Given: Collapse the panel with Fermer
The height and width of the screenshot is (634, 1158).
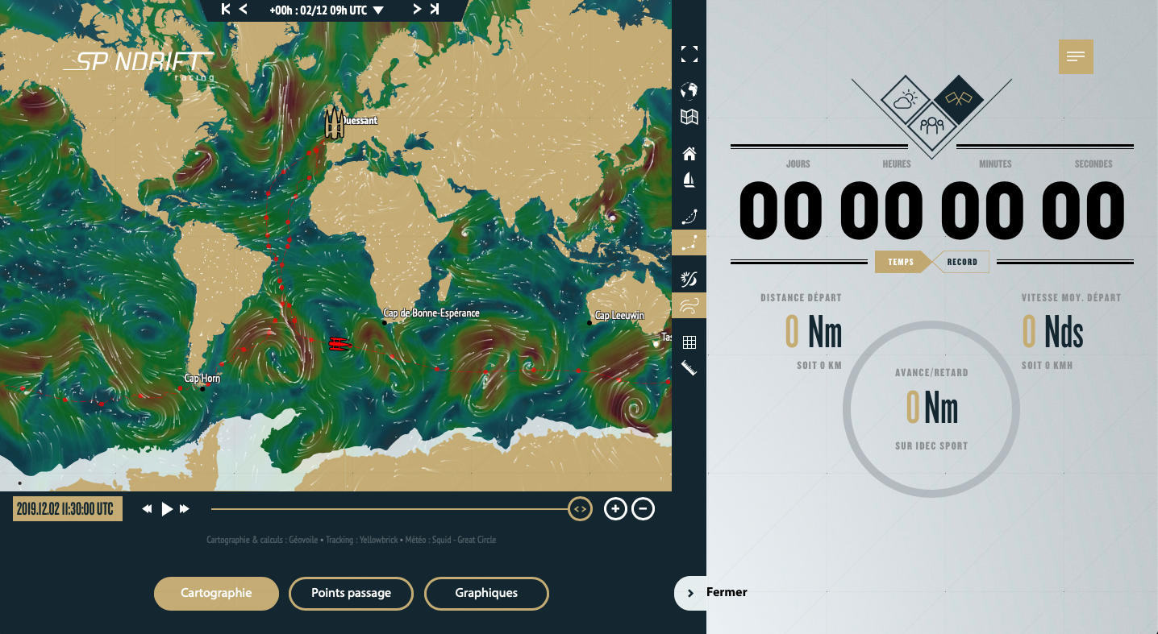Looking at the screenshot, I should tap(710, 592).
